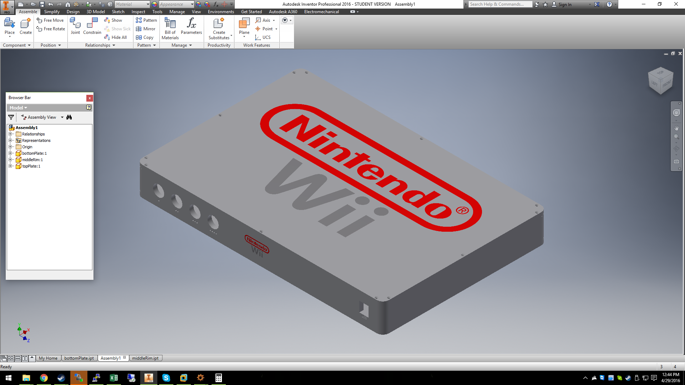Image resolution: width=685 pixels, height=385 pixels.
Task: Select the Free Move tool
Action: [50, 20]
